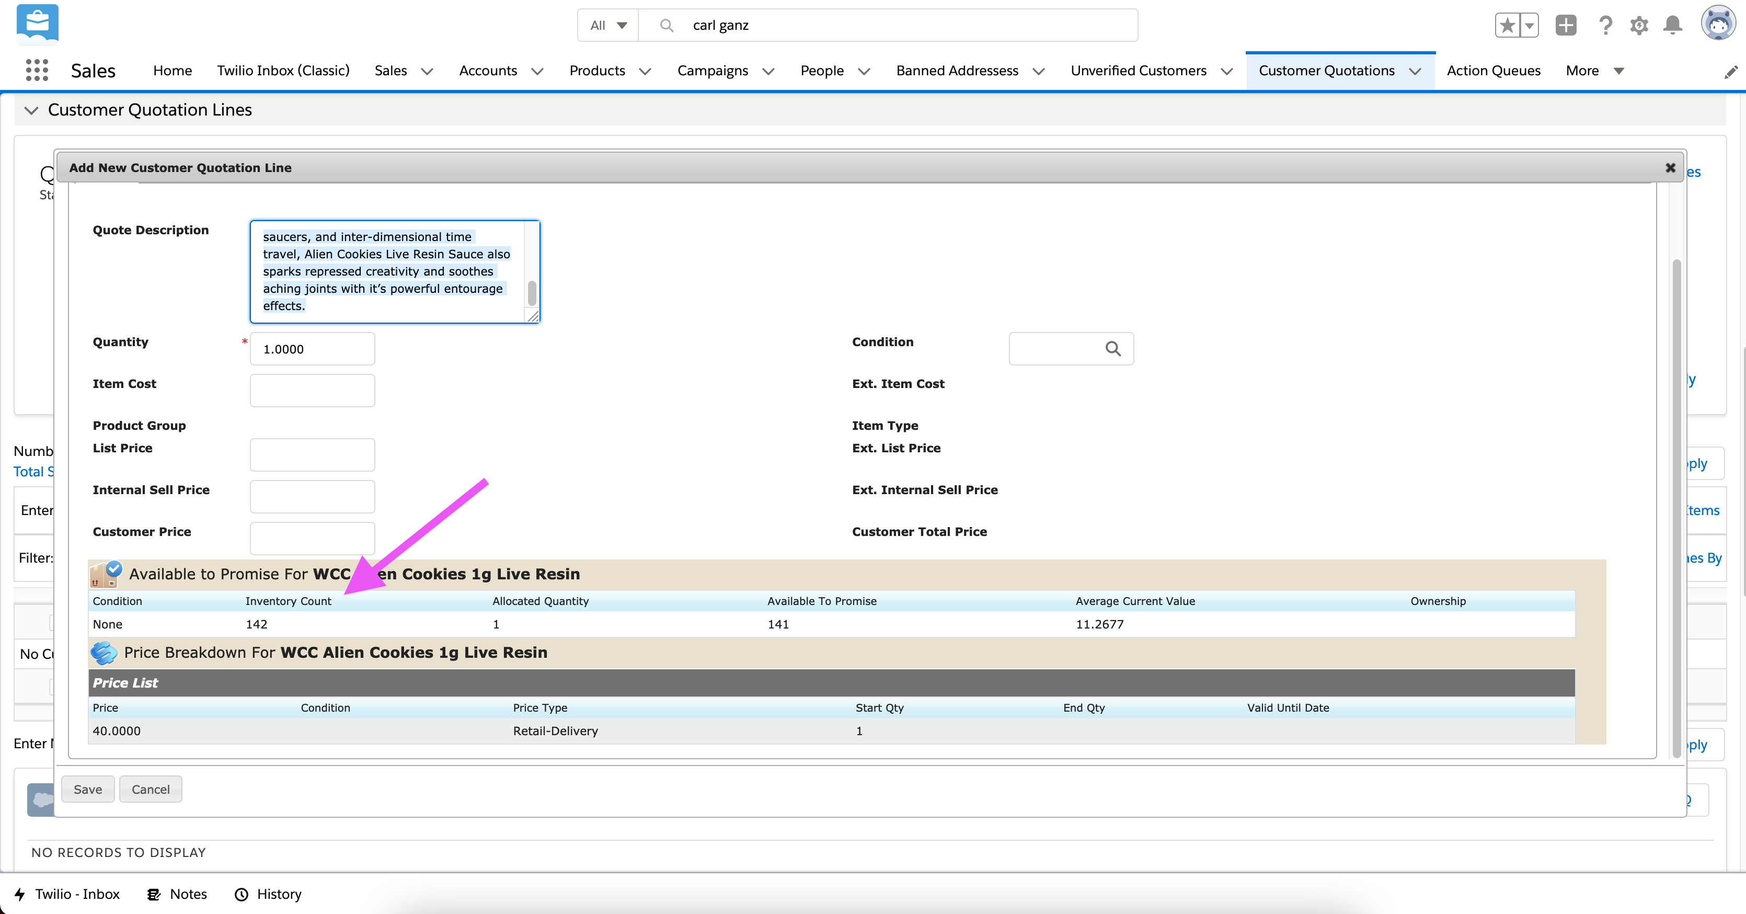
Task: Click the List Price input field
Action: (x=312, y=454)
